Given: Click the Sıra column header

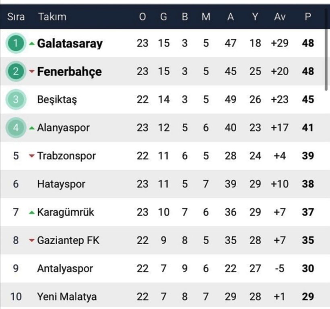Looking at the screenshot, I should (16, 16).
